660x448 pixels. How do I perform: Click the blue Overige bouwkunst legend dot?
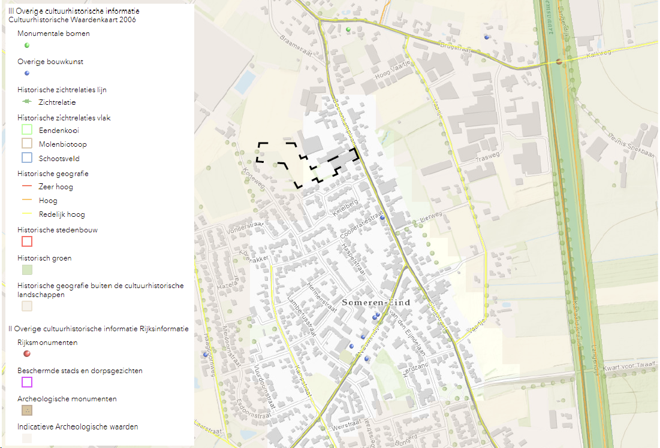pyautogui.click(x=26, y=73)
